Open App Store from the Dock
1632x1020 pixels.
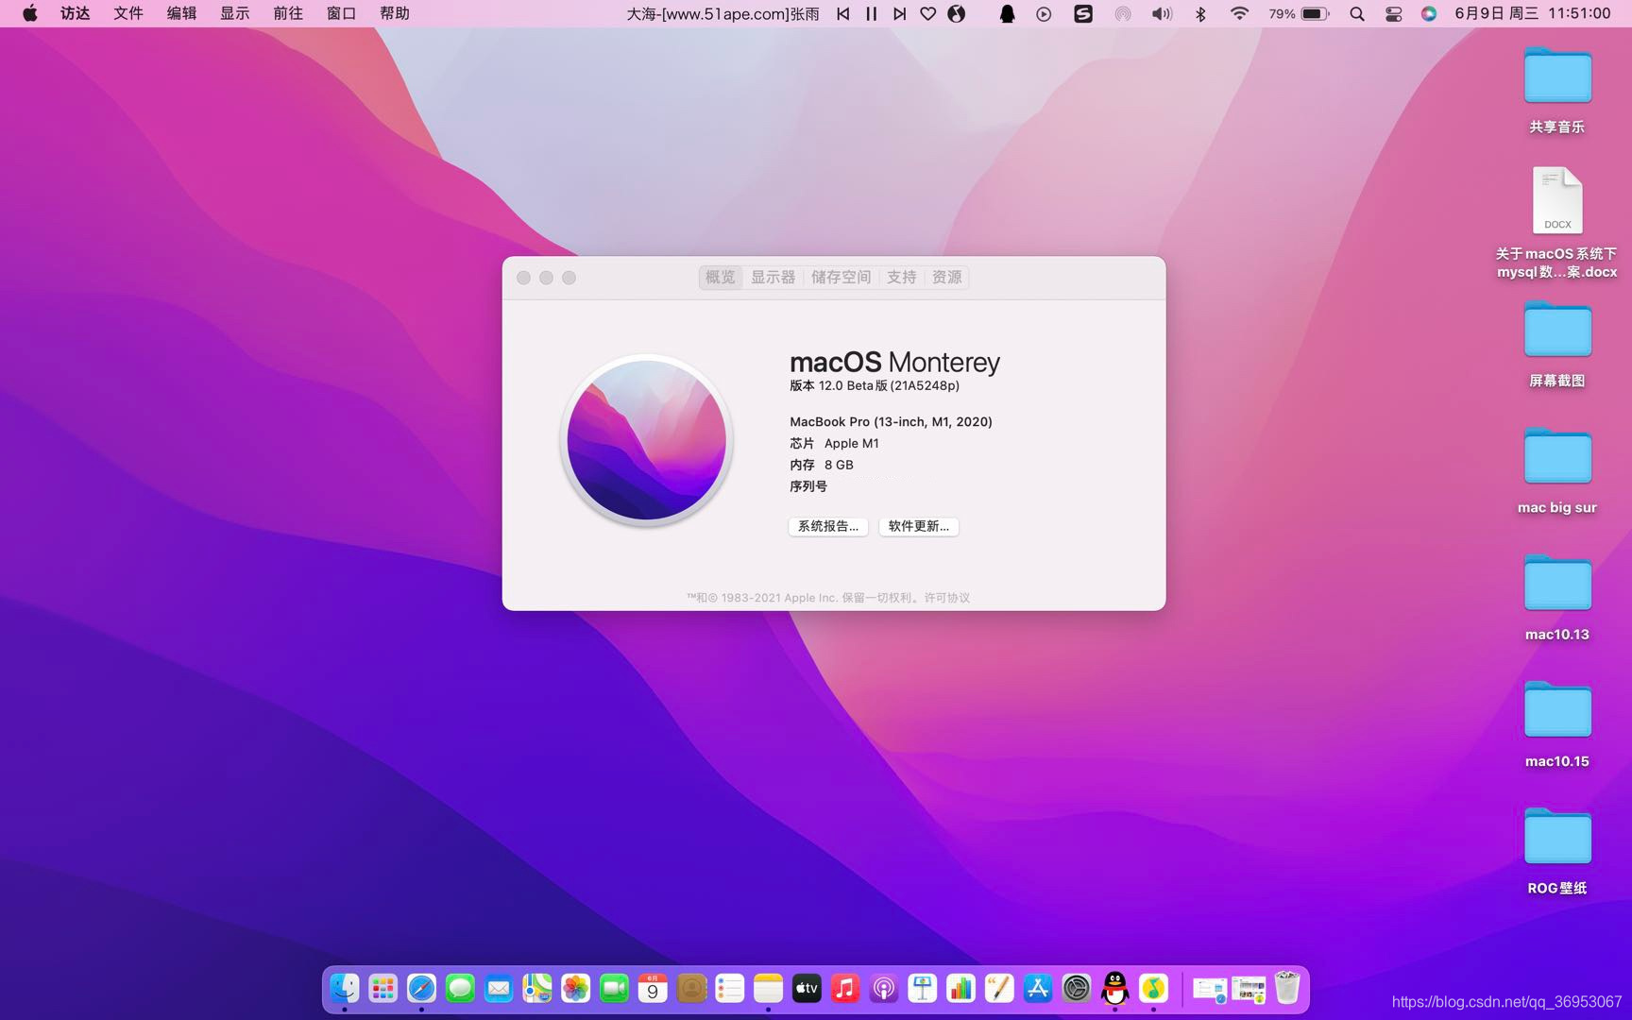(x=1038, y=989)
